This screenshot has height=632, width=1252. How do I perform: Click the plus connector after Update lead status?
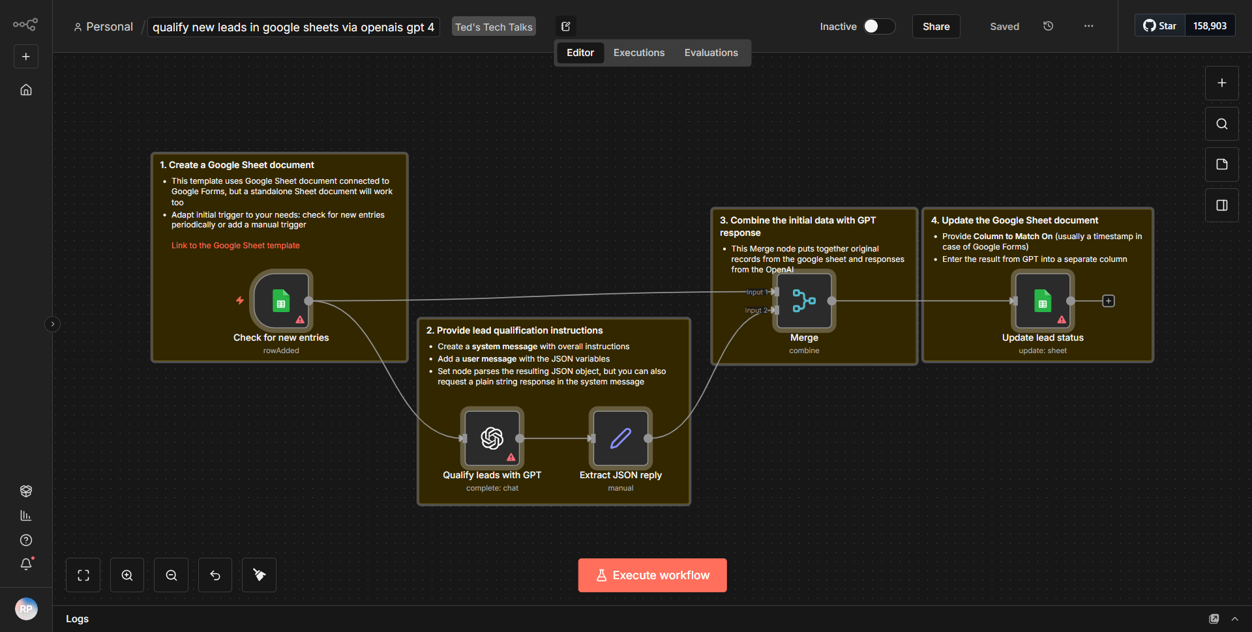coord(1109,301)
